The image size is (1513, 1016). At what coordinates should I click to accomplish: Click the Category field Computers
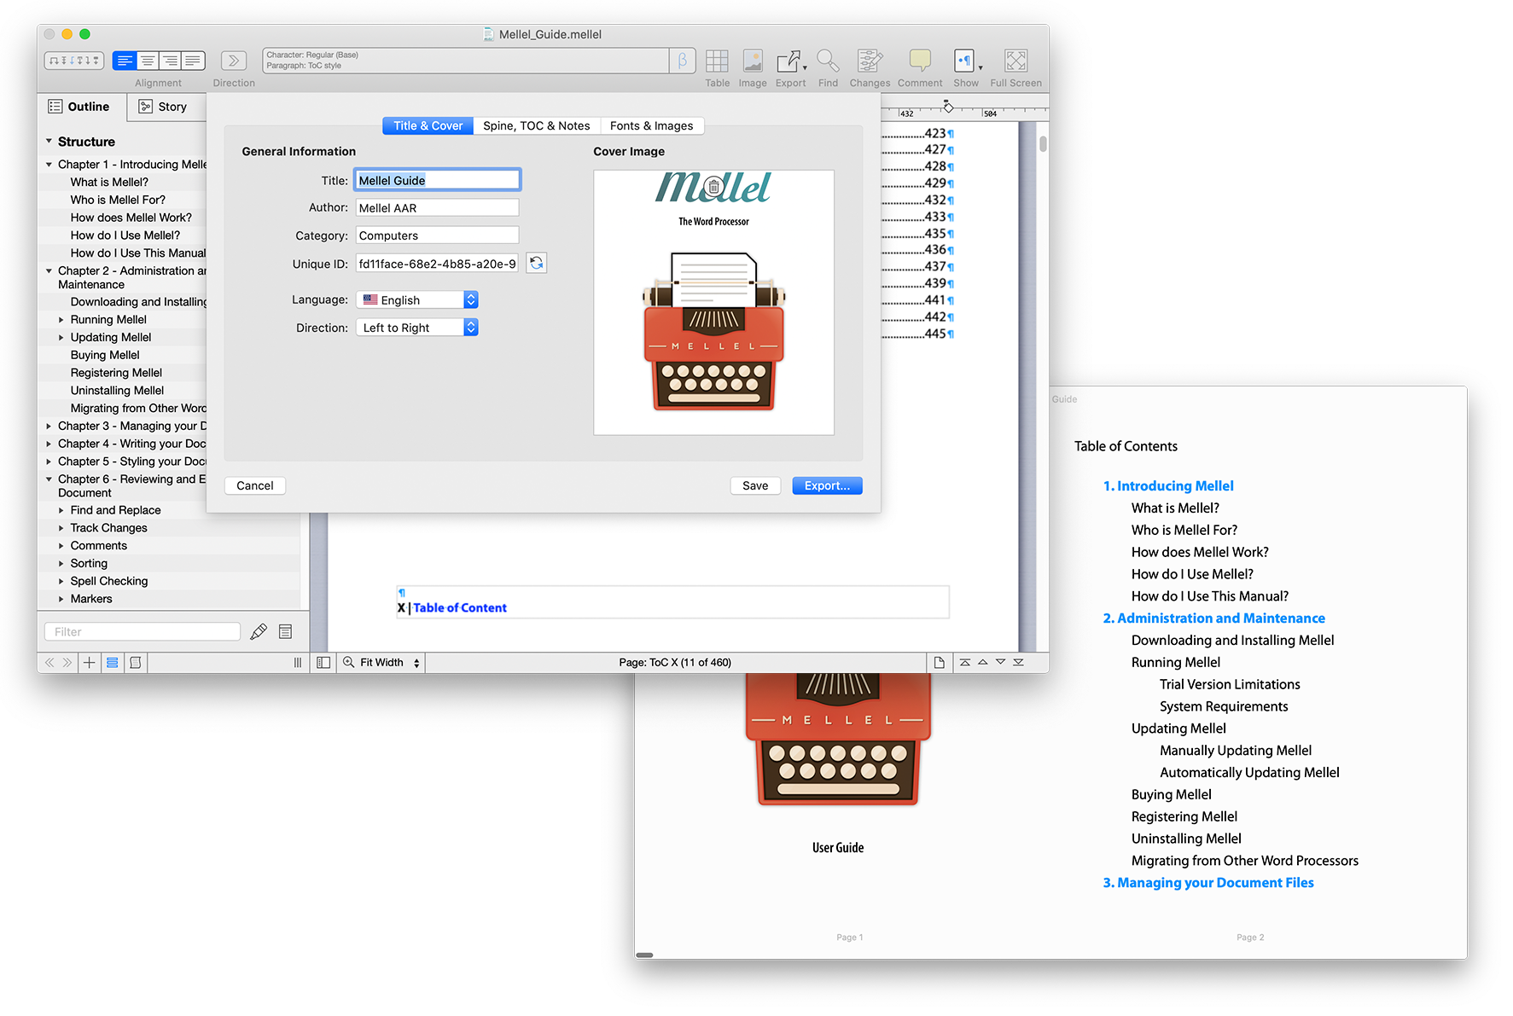point(437,235)
